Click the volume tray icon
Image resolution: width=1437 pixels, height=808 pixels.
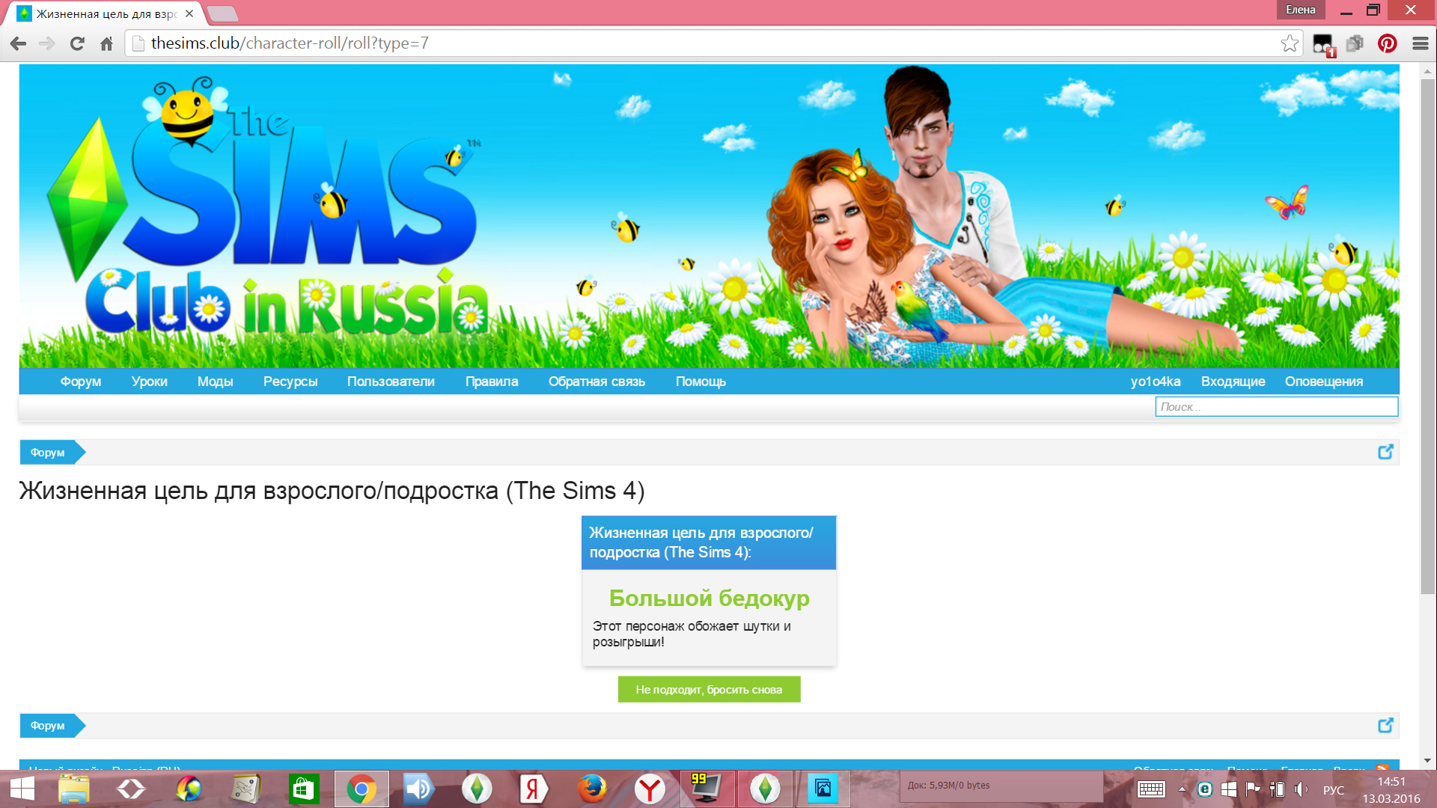click(x=1302, y=789)
